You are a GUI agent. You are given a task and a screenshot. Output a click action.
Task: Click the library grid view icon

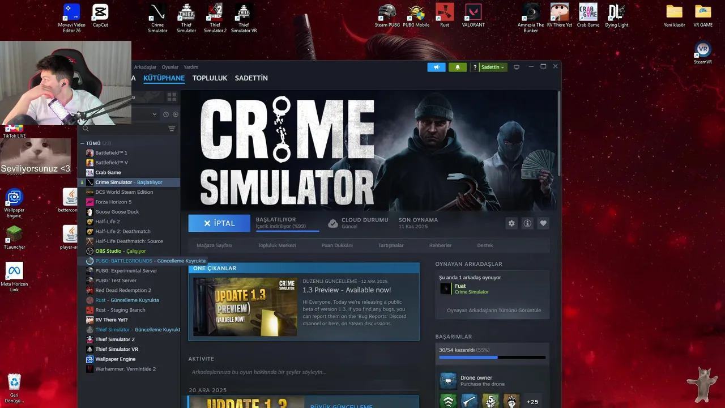172,97
